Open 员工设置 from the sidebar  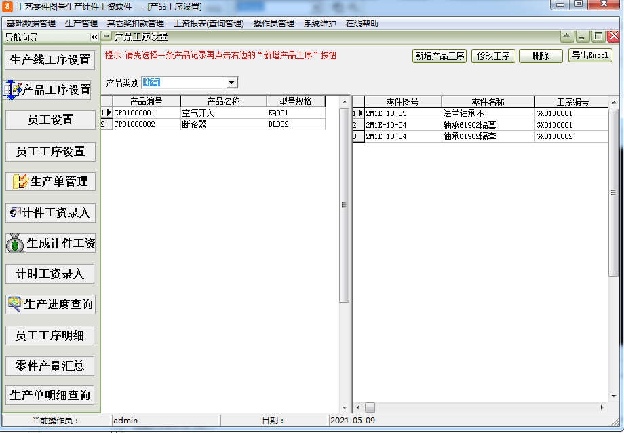pos(50,119)
